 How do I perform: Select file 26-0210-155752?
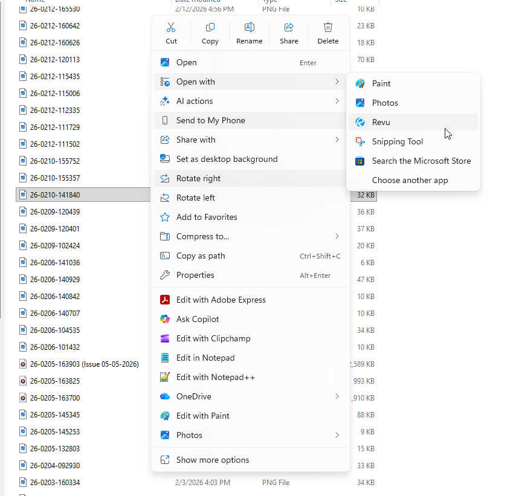coord(55,161)
